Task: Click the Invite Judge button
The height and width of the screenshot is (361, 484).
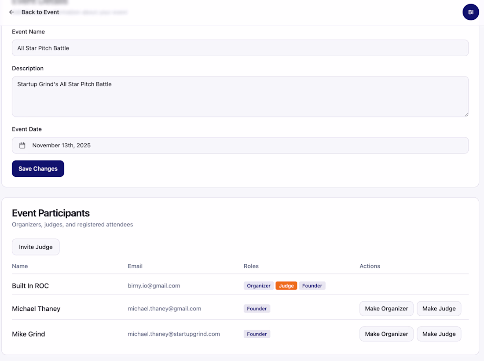Action: coord(36,247)
